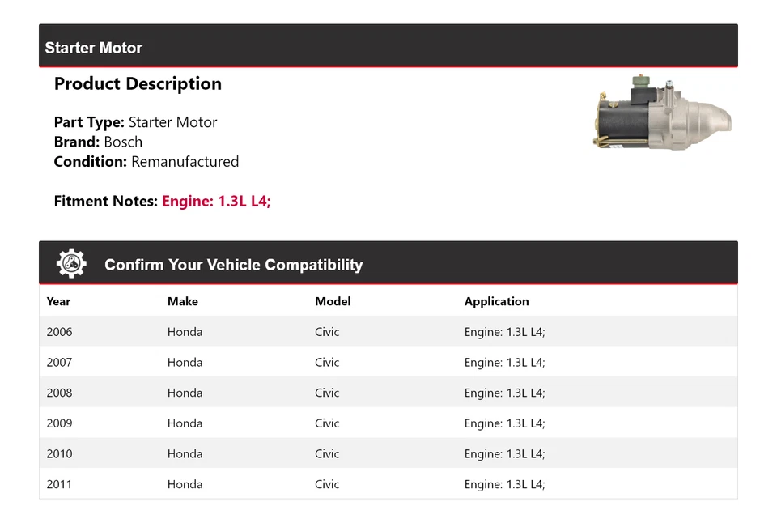Select the 2008 Honda Civic row

point(324,393)
